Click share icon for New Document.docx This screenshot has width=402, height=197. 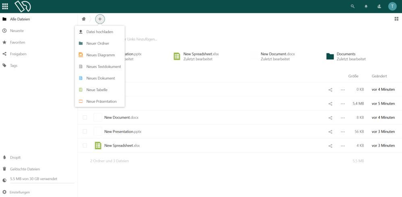tap(330, 118)
